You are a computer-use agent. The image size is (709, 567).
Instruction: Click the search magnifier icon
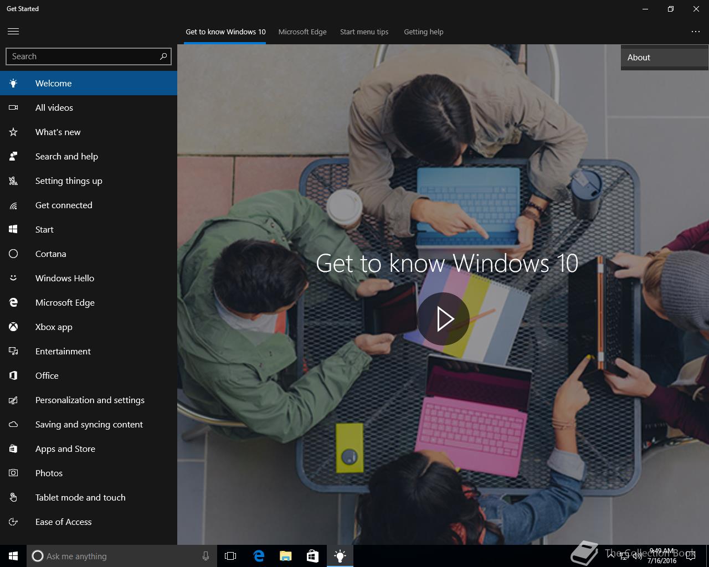pos(163,56)
